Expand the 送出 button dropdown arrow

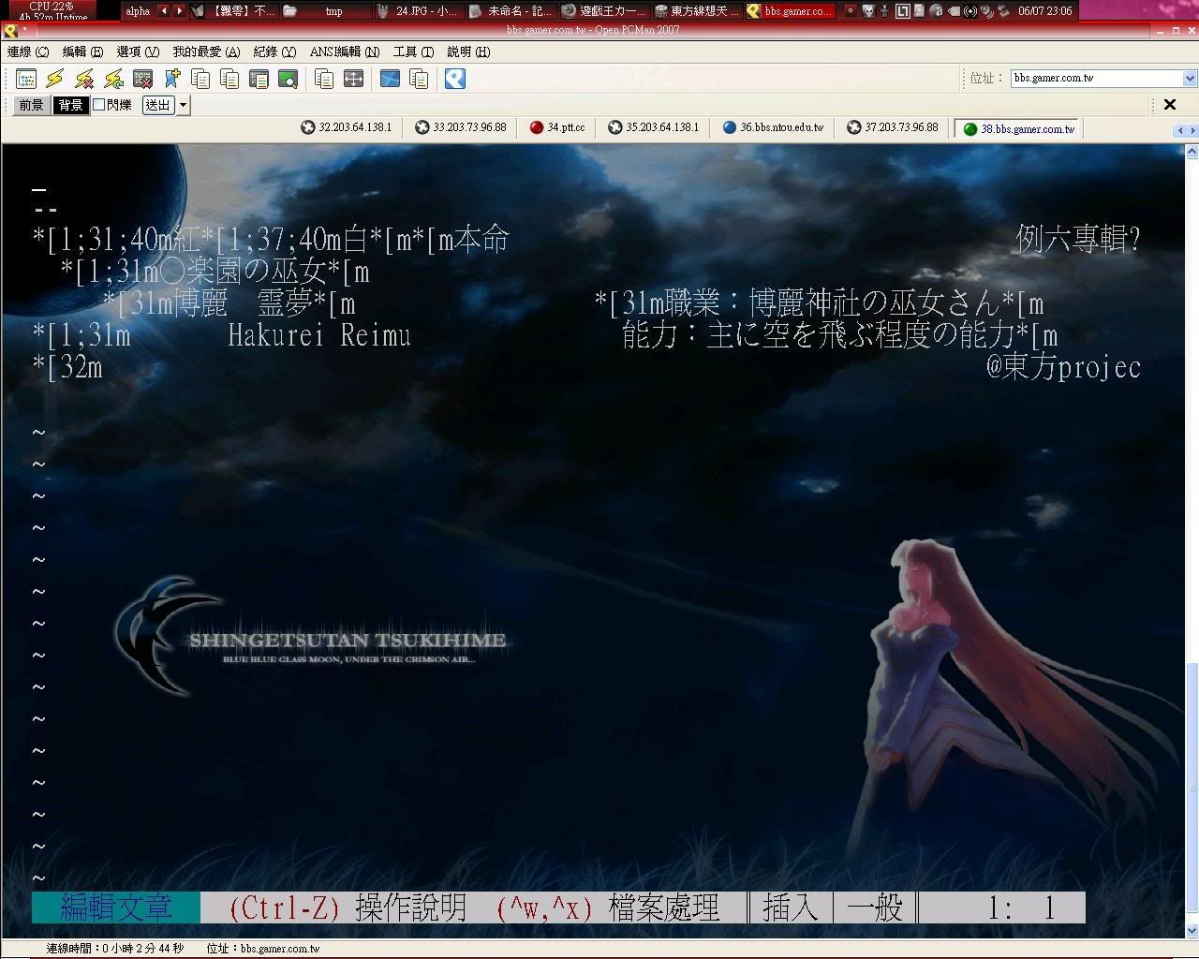[184, 105]
